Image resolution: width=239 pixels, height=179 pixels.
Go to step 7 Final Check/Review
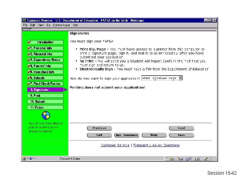click(x=45, y=84)
